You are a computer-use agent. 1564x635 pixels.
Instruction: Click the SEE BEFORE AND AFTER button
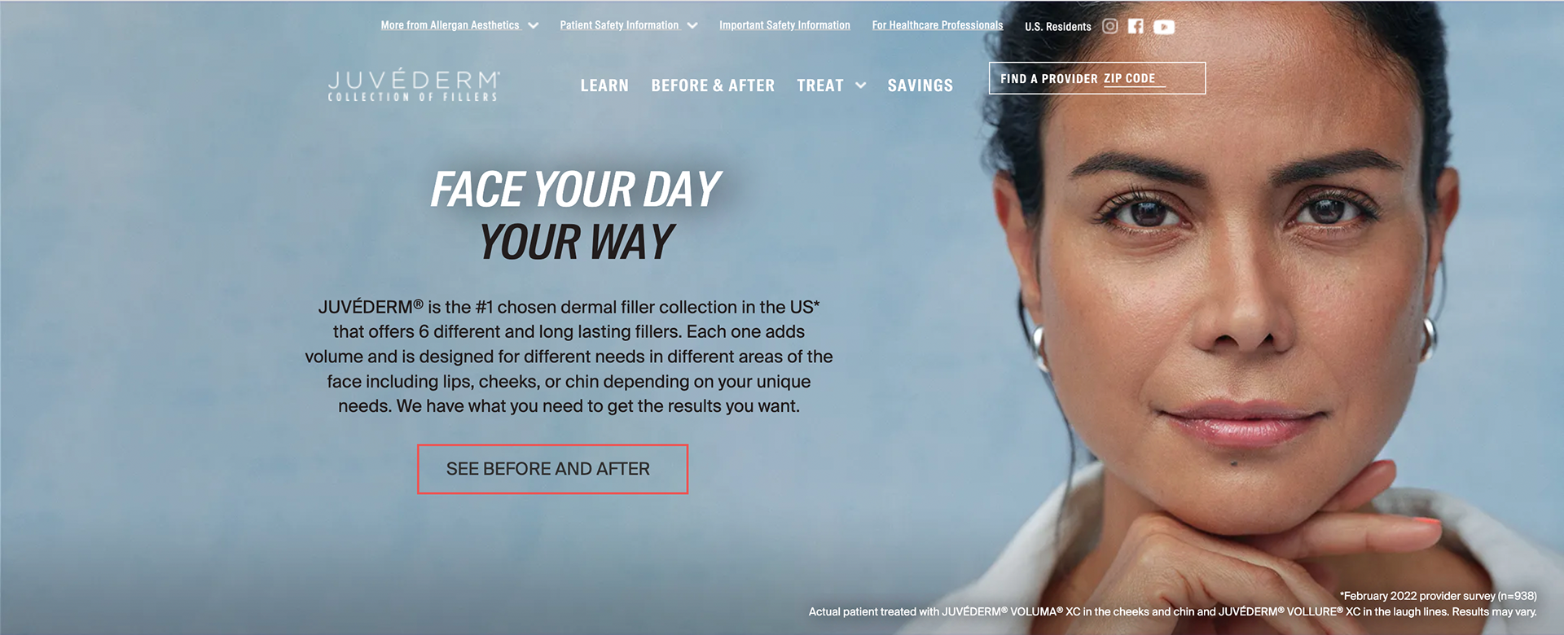pos(553,469)
